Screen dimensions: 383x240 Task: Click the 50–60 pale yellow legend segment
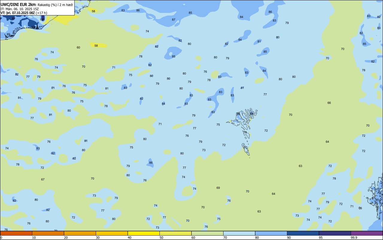tap(175, 233)
